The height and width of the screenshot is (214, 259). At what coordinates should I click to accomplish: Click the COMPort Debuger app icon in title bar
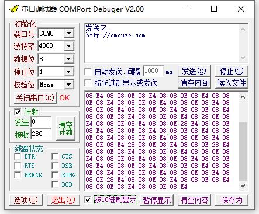click(x=14, y=9)
